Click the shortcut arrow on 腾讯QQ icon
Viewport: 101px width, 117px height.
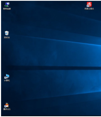(5, 106)
